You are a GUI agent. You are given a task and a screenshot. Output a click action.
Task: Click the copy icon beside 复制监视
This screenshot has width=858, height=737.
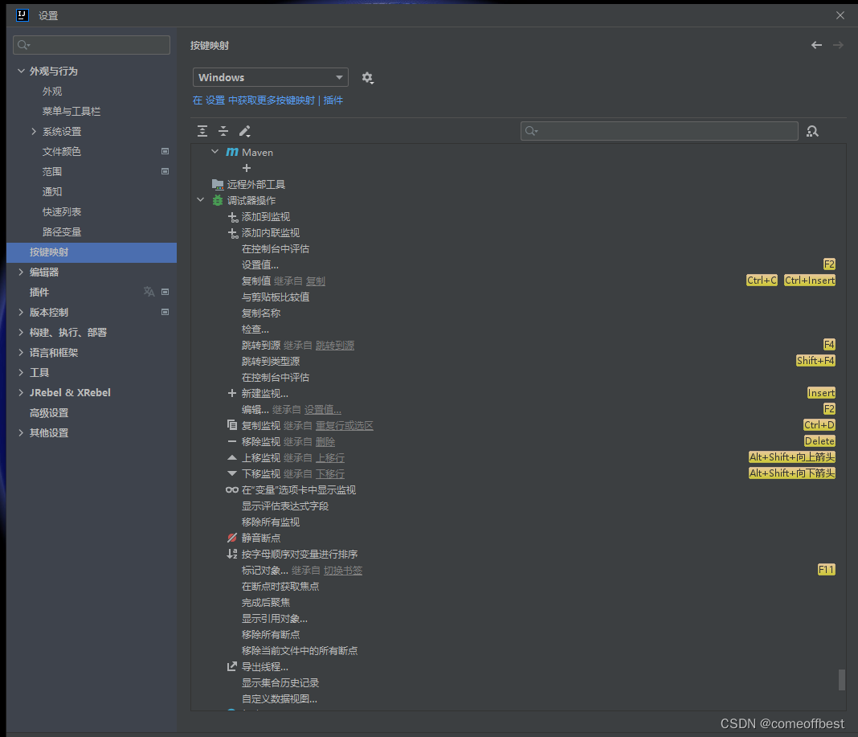[232, 425]
